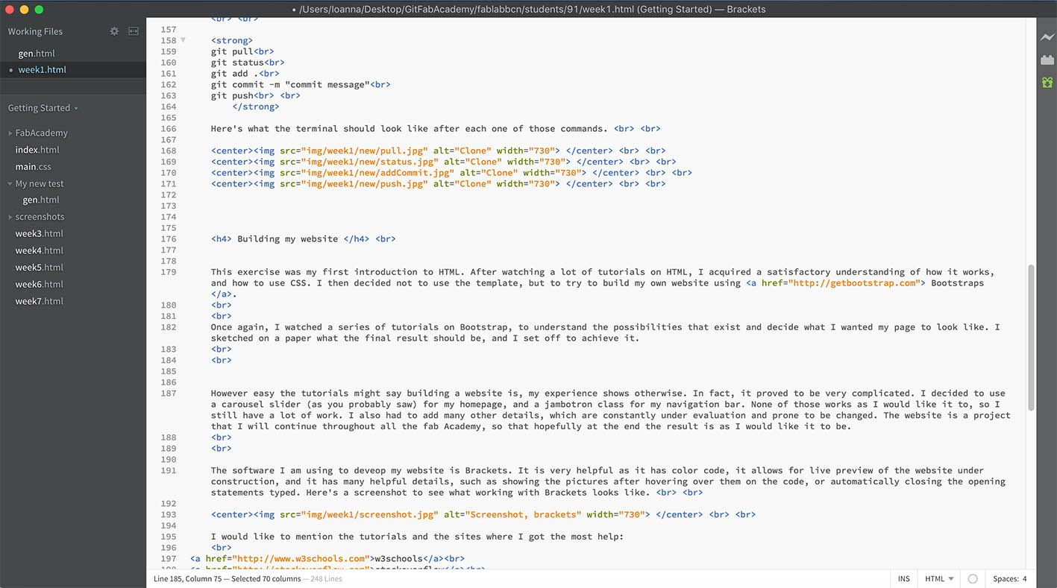
Task: Open week6.html in the file tree
Action: pyautogui.click(x=40, y=284)
